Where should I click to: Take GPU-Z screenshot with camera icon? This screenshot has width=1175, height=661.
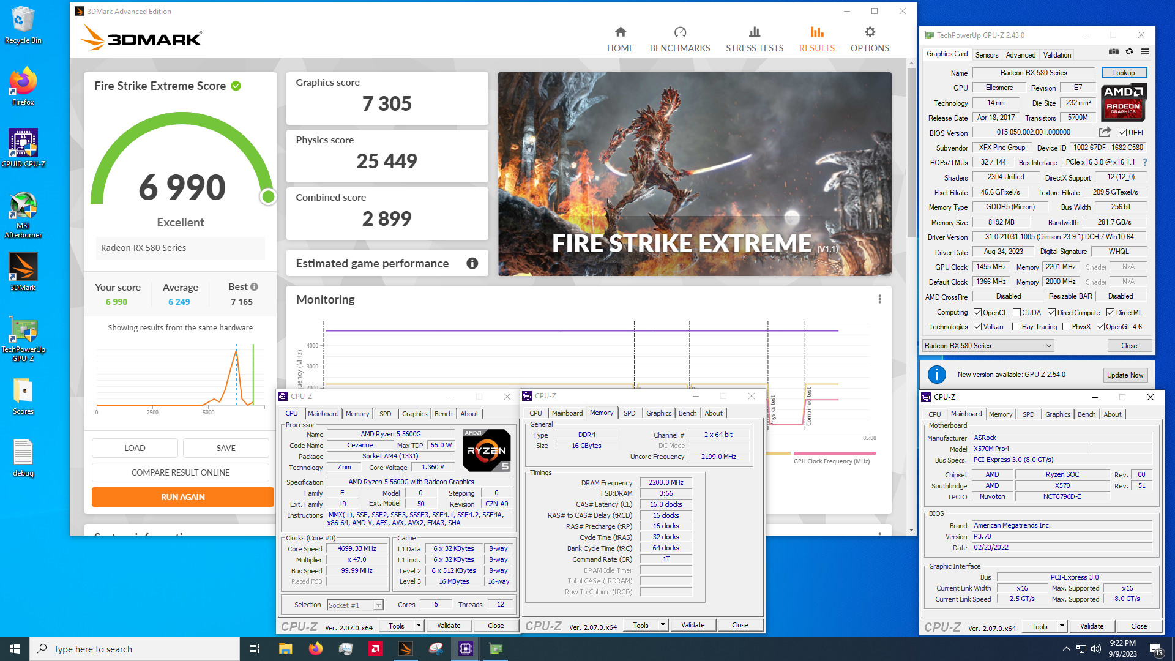1113,52
